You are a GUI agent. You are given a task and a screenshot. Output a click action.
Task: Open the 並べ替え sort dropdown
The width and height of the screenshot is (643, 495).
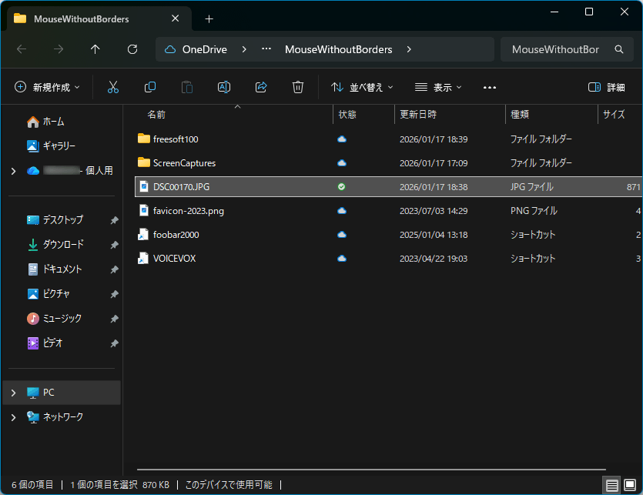(x=362, y=88)
